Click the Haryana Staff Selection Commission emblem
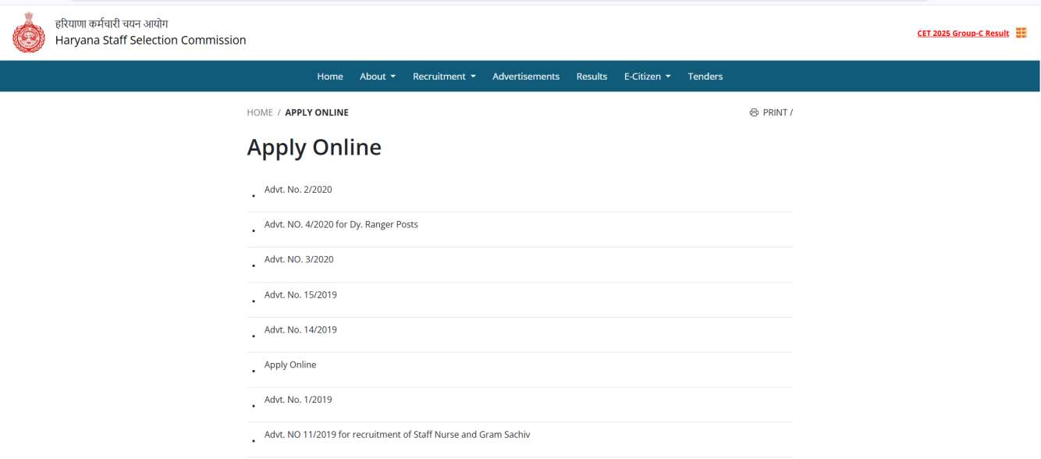This screenshot has height=459, width=1041. (x=28, y=35)
